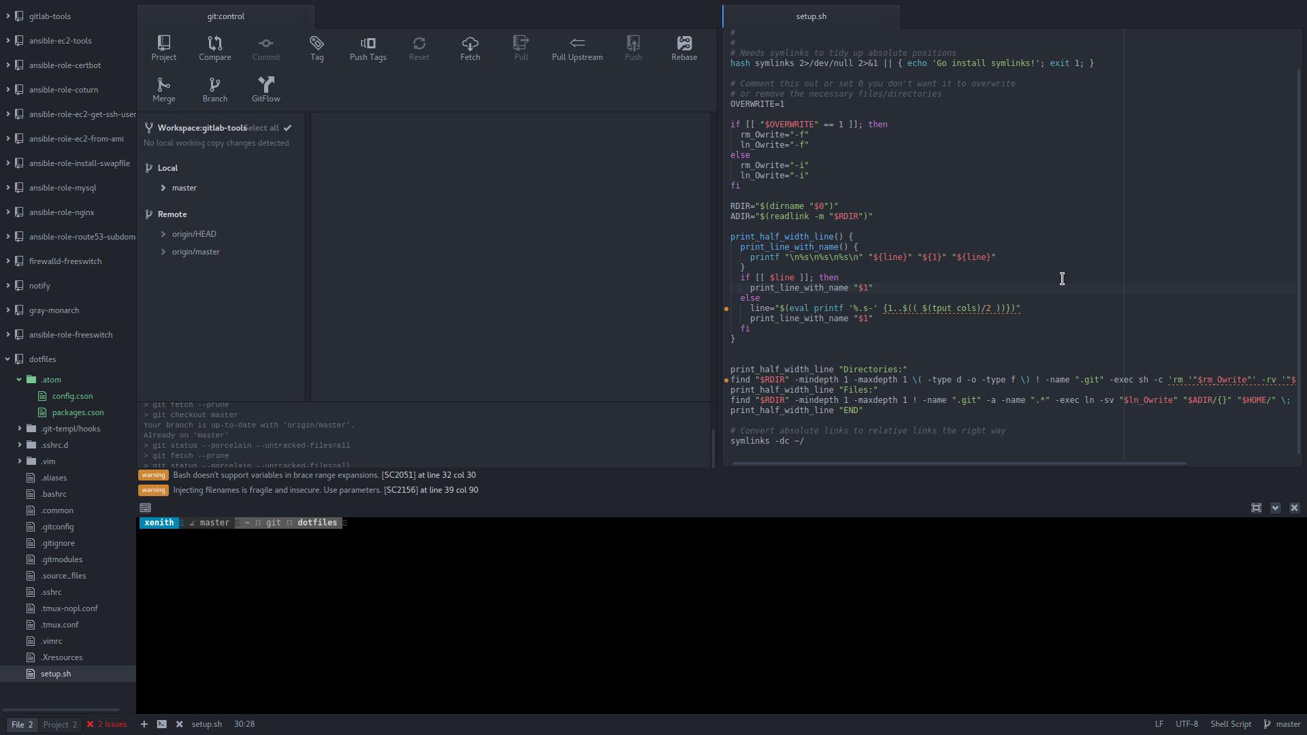Viewport: 1307px width, 735px height.
Task: Select setup.sh in the tree view
Action: point(68,674)
